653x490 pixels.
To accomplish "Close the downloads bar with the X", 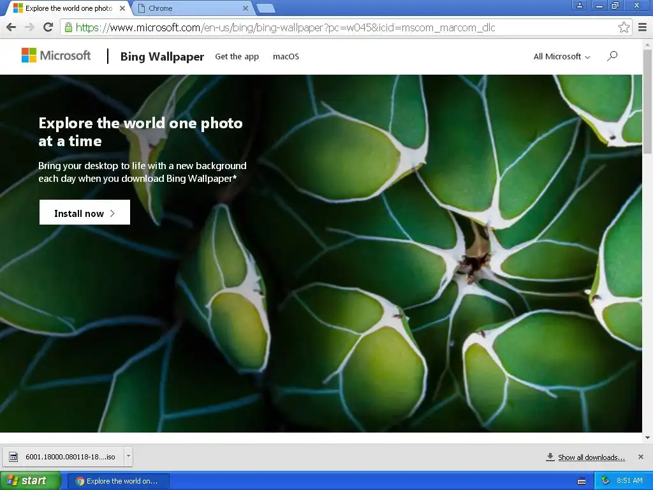I will coord(640,457).
